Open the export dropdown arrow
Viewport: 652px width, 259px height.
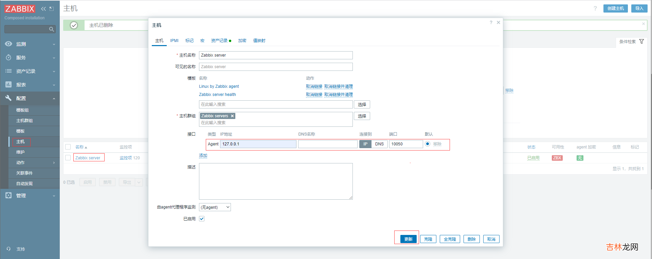click(139, 182)
